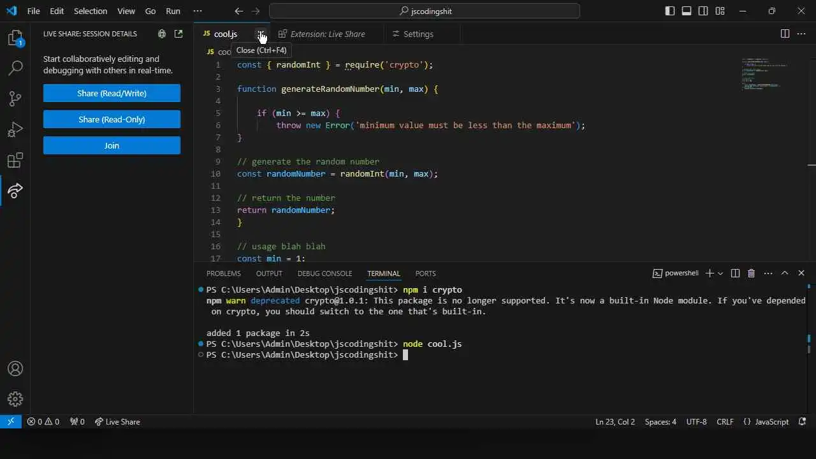The image size is (816, 459).
Task: Create a new terminal with plus icon
Action: (x=710, y=273)
